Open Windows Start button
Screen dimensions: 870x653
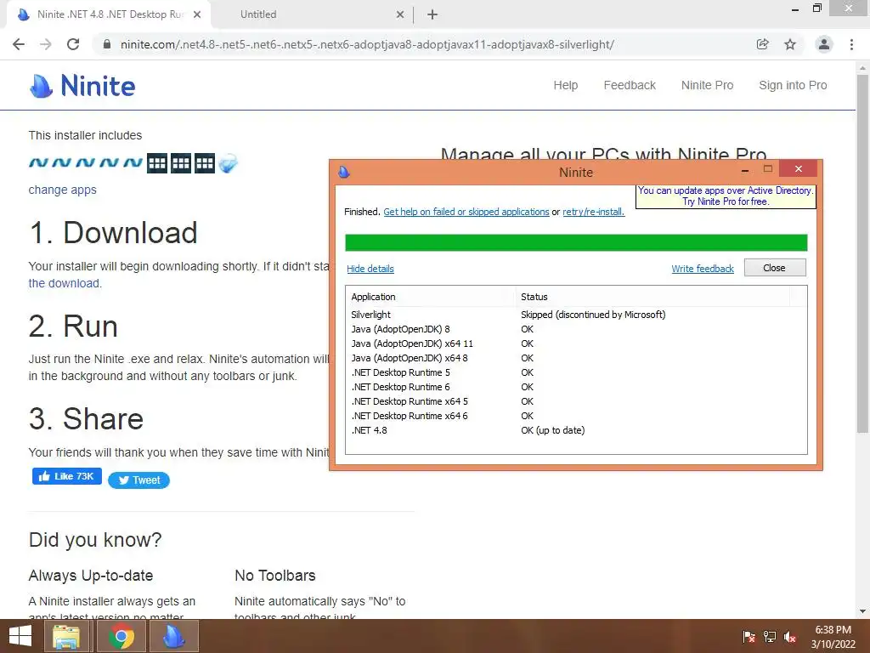20,636
